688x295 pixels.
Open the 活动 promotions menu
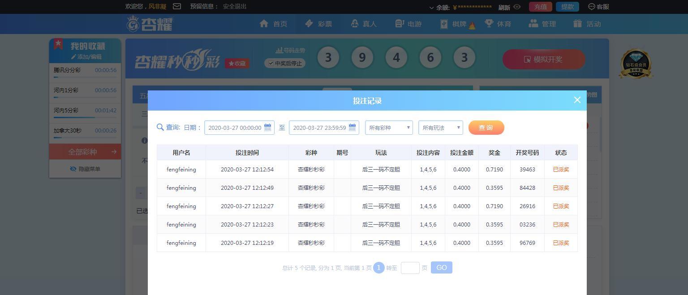(x=587, y=24)
